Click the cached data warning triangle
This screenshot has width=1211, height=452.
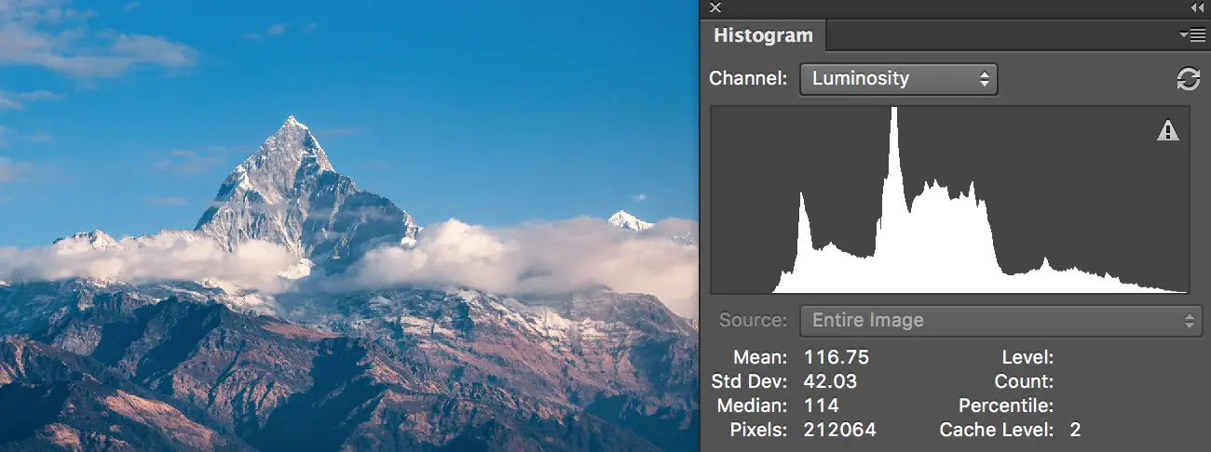point(1167,131)
